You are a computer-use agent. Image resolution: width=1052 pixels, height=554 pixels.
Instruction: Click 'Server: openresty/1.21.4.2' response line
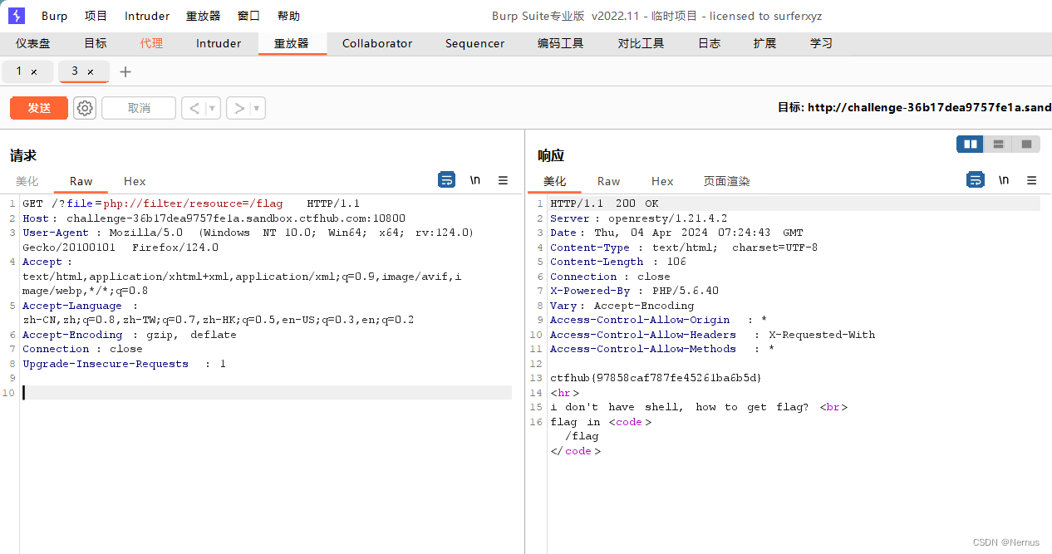(638, 218)
